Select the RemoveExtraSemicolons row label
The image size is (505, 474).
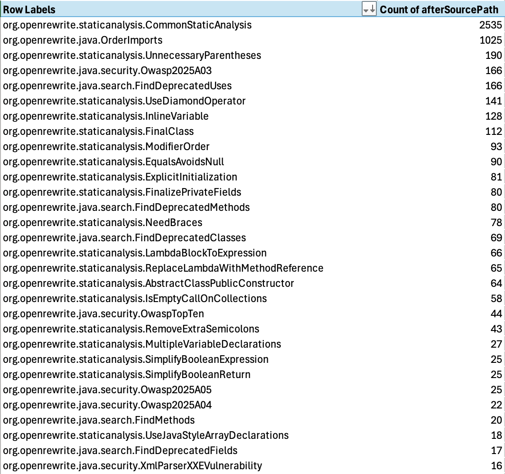point(131,329)
